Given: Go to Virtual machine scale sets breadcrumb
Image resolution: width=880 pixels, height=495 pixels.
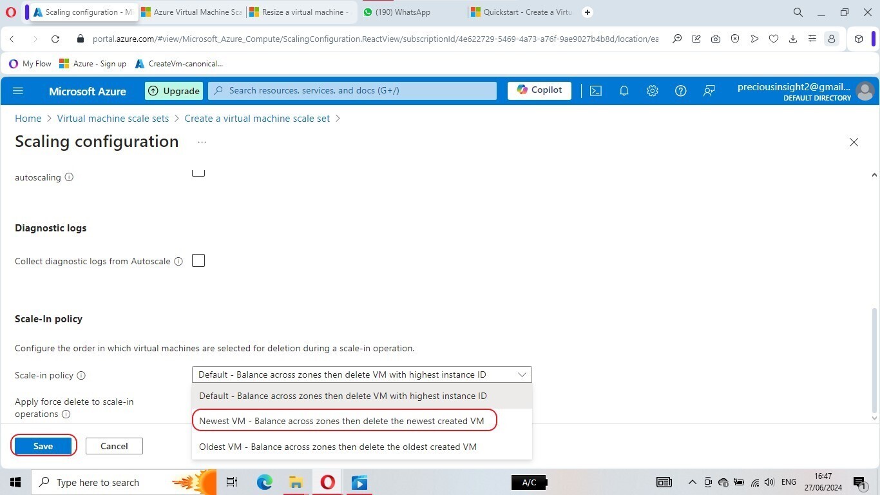Looking at the screenshot, I should point(113,119).
